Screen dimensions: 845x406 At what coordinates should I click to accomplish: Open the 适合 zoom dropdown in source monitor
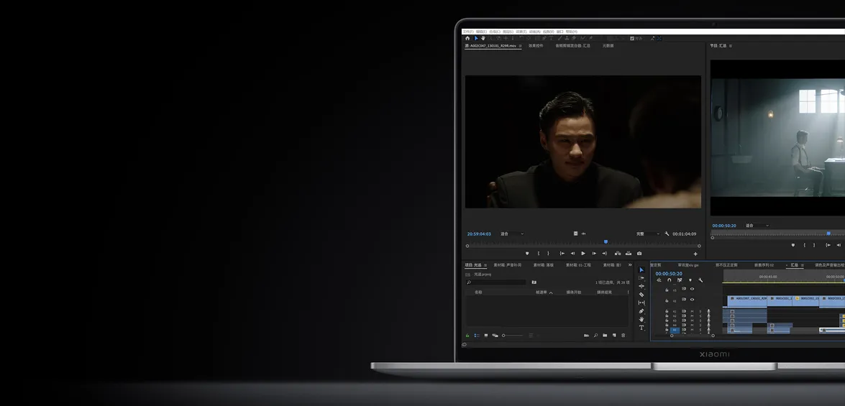tap(511, 234)
